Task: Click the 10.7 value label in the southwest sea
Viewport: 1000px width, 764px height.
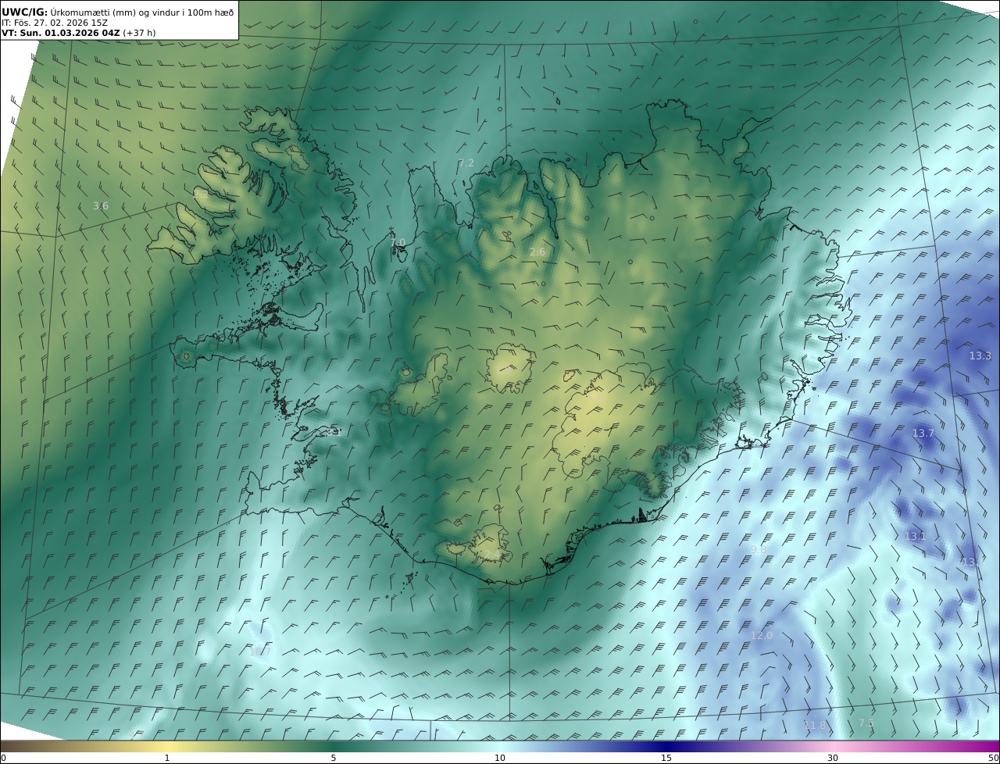Action: (259, 651)
